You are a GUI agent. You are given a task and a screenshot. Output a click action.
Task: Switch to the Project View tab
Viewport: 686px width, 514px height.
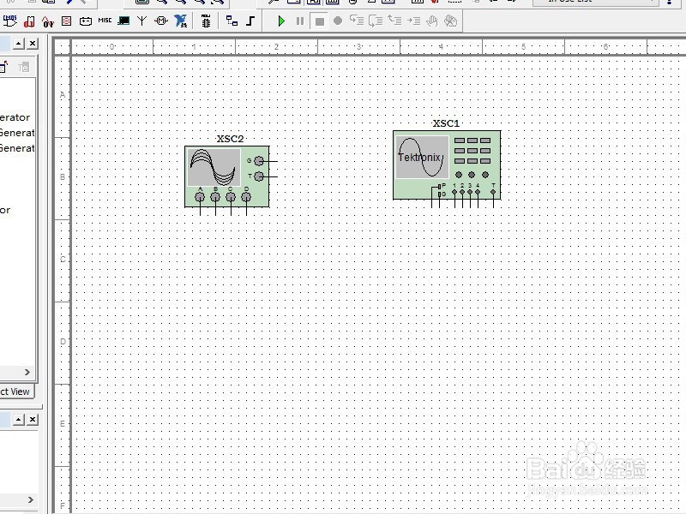point(16,391)
